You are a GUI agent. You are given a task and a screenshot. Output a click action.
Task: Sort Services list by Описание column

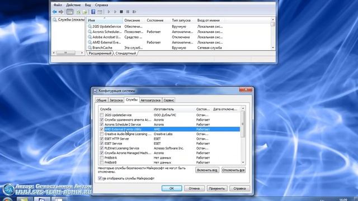(134, 20)
